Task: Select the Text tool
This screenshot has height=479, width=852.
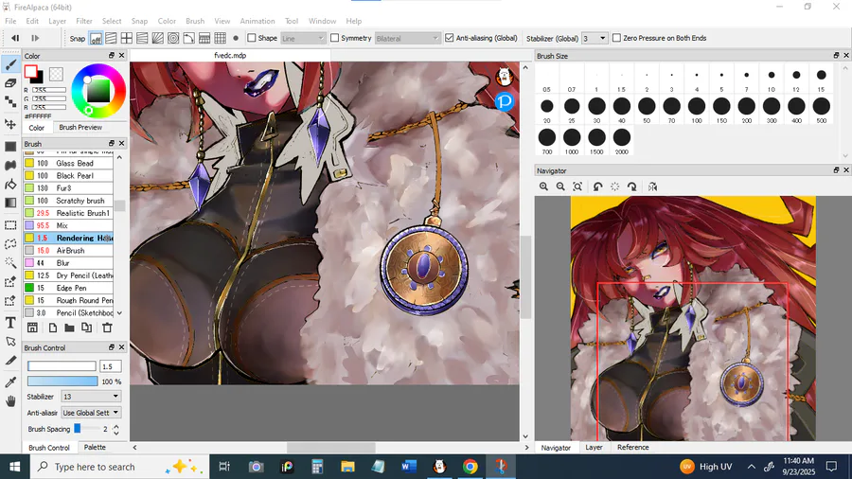Action: tap(10, 323)
